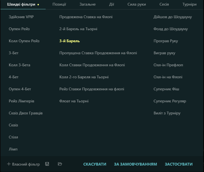Select the Виграв руку filter

pos(165,53)
